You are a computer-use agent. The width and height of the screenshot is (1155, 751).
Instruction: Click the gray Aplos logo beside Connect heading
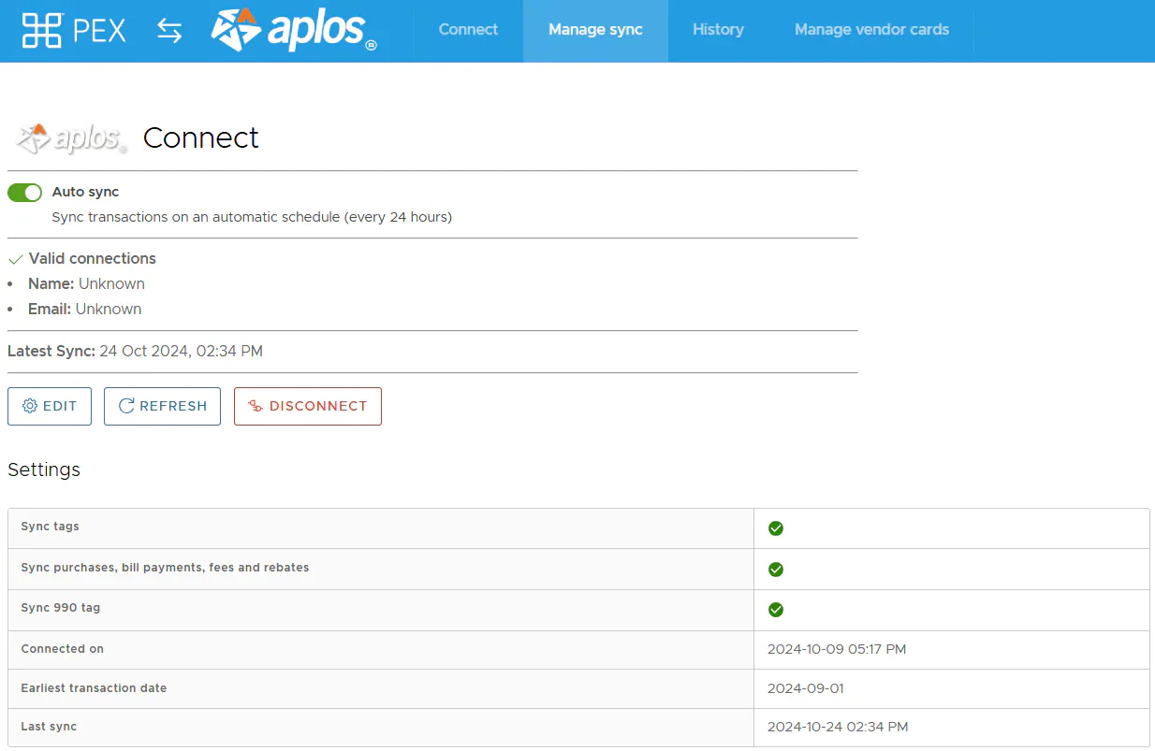coord(71,138)
